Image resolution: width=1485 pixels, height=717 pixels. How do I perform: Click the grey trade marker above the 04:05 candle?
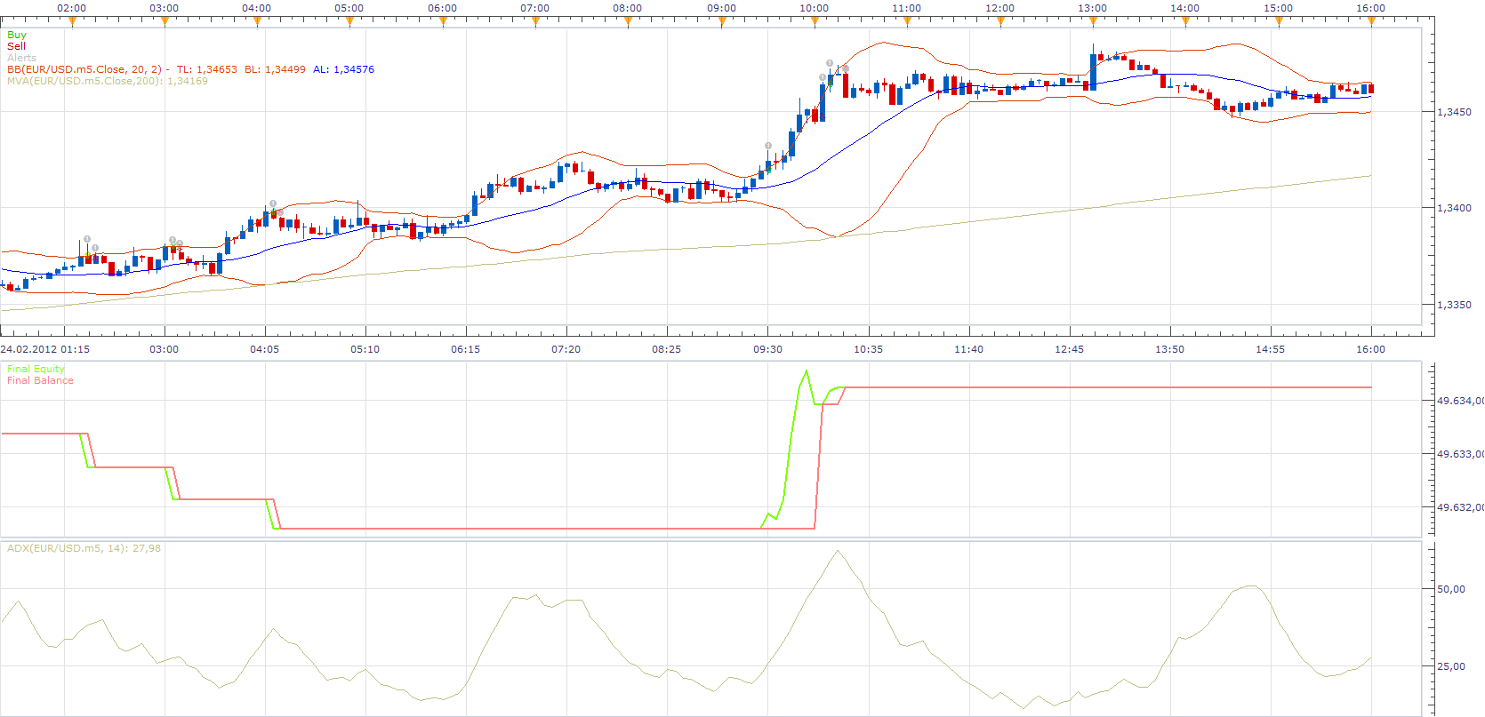(x=273, y=203)
